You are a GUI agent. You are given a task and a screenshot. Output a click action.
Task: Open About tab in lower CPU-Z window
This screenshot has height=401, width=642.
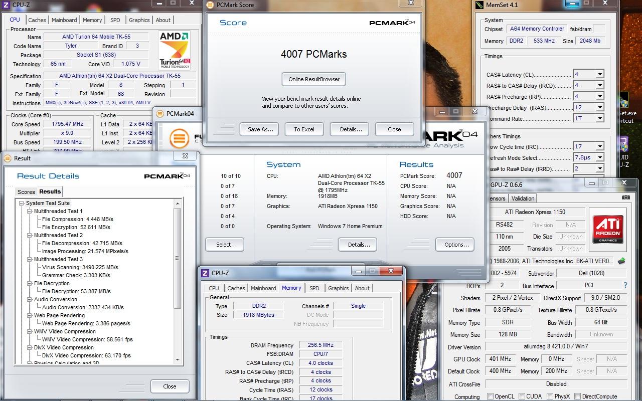pyautogui.click(x=362, y=288)
